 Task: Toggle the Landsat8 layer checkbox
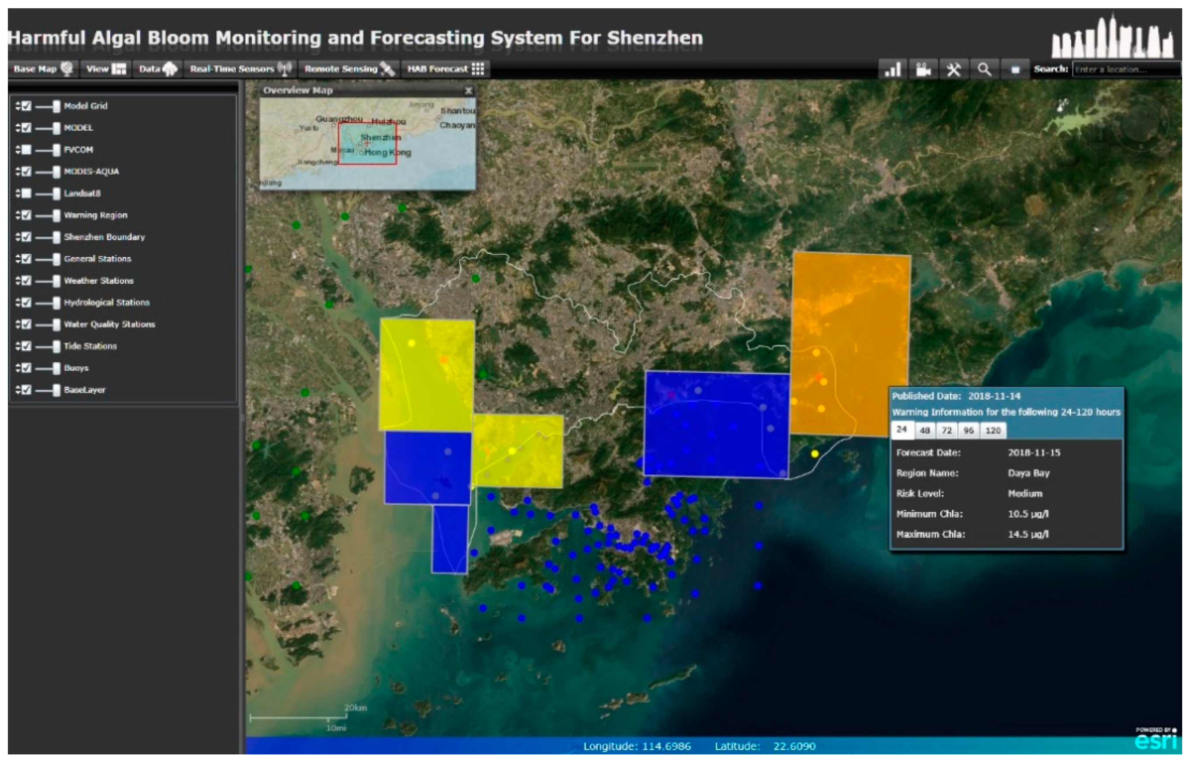tap(27, 193)
